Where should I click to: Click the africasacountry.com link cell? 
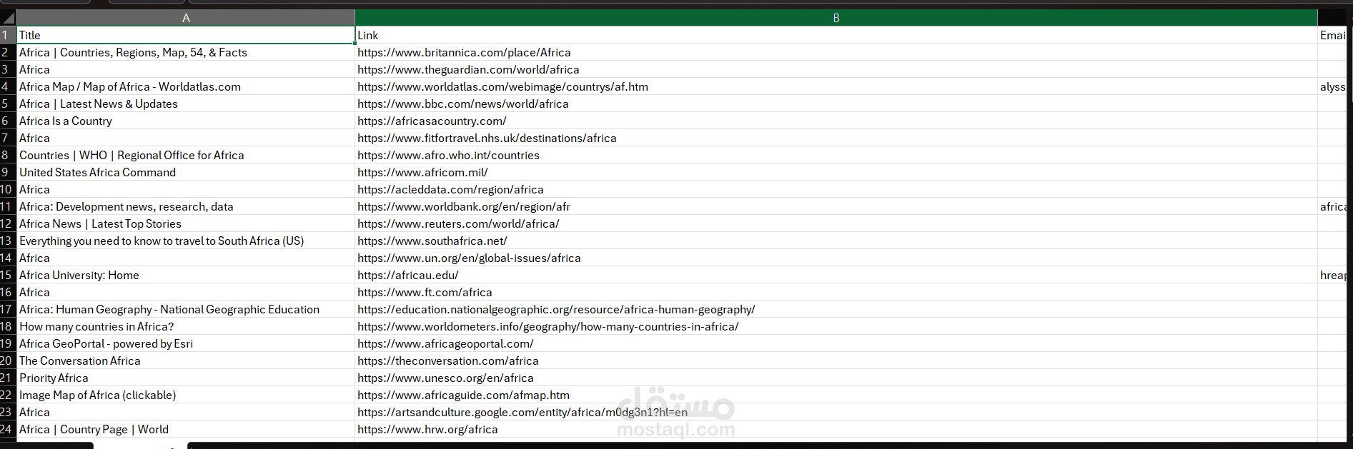tap(836, 121)
